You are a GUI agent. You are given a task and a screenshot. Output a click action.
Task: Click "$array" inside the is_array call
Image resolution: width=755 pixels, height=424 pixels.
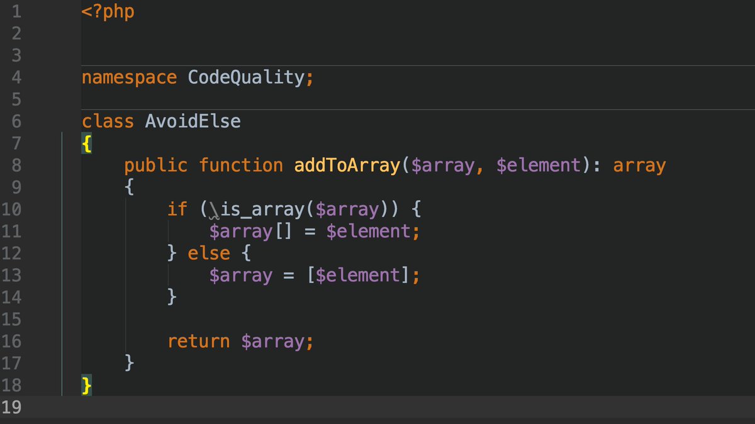(x=347, y=210)
